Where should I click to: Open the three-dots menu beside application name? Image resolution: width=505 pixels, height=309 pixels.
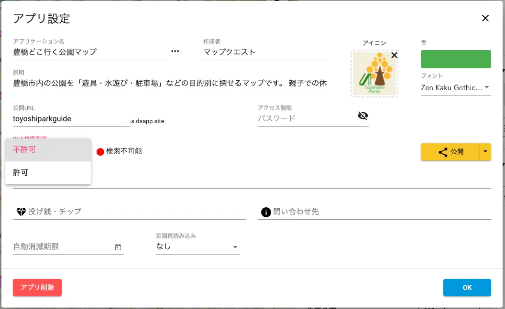175,51
